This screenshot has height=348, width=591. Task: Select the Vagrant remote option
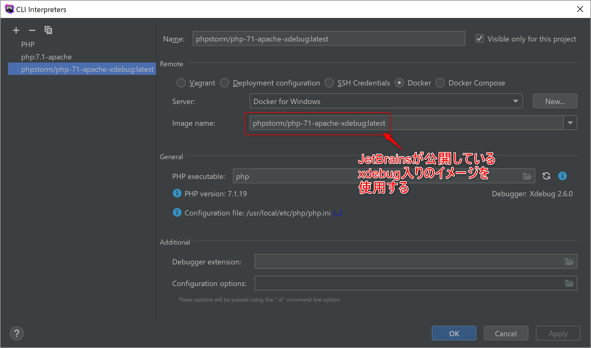tap(181, 83)
